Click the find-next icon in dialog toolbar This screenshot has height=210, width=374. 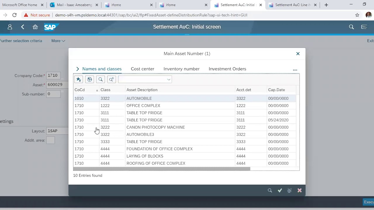click(x=111, y=79)
